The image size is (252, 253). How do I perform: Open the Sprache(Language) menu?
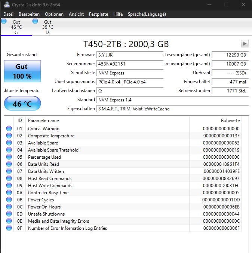click(x=147, y=14)
